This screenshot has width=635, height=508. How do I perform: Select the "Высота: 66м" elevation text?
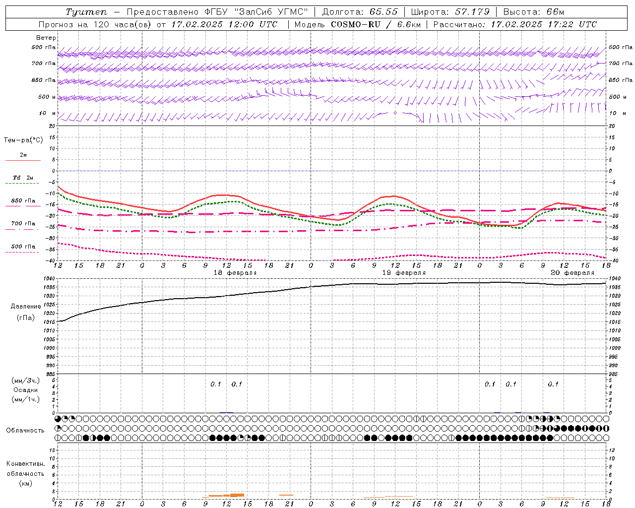[533, 12]
